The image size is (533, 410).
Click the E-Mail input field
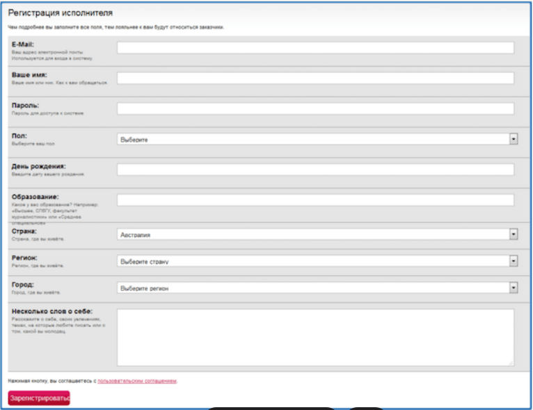click(x=315, y=48)
